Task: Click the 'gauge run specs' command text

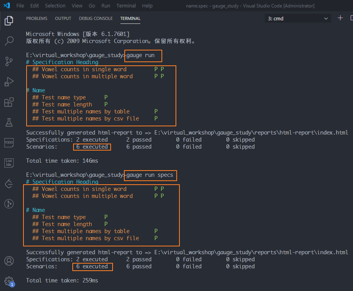Action: click(x=150, y=175)
